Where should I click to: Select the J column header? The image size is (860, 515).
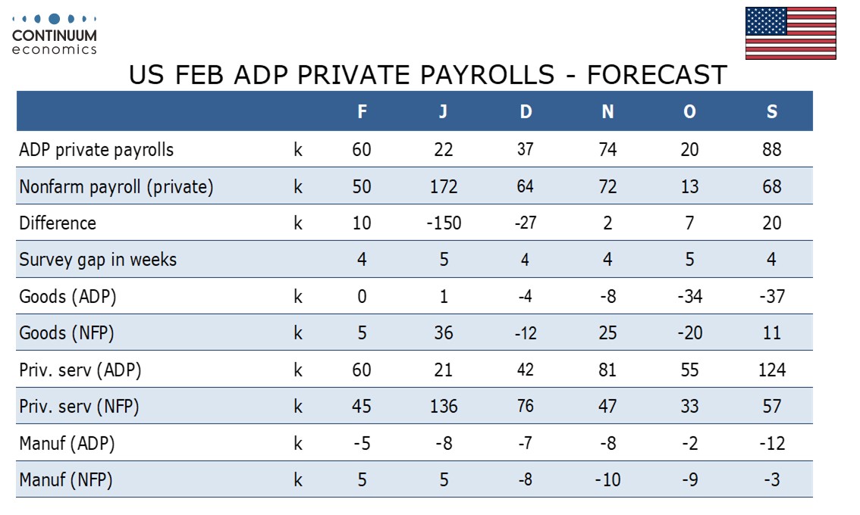click(x=444, y=112)
